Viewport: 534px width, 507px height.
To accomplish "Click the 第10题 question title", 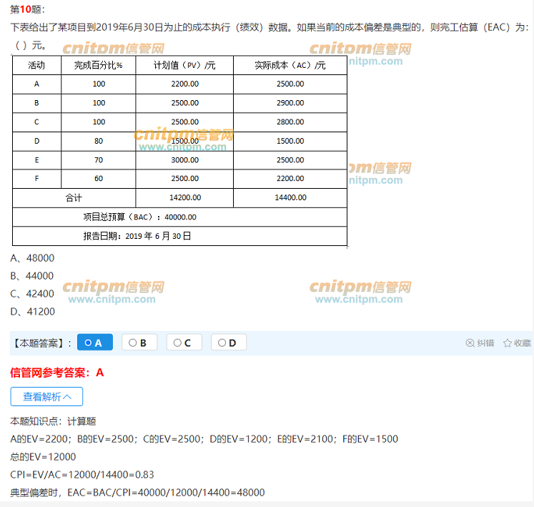I will click(x=26, y=9).
